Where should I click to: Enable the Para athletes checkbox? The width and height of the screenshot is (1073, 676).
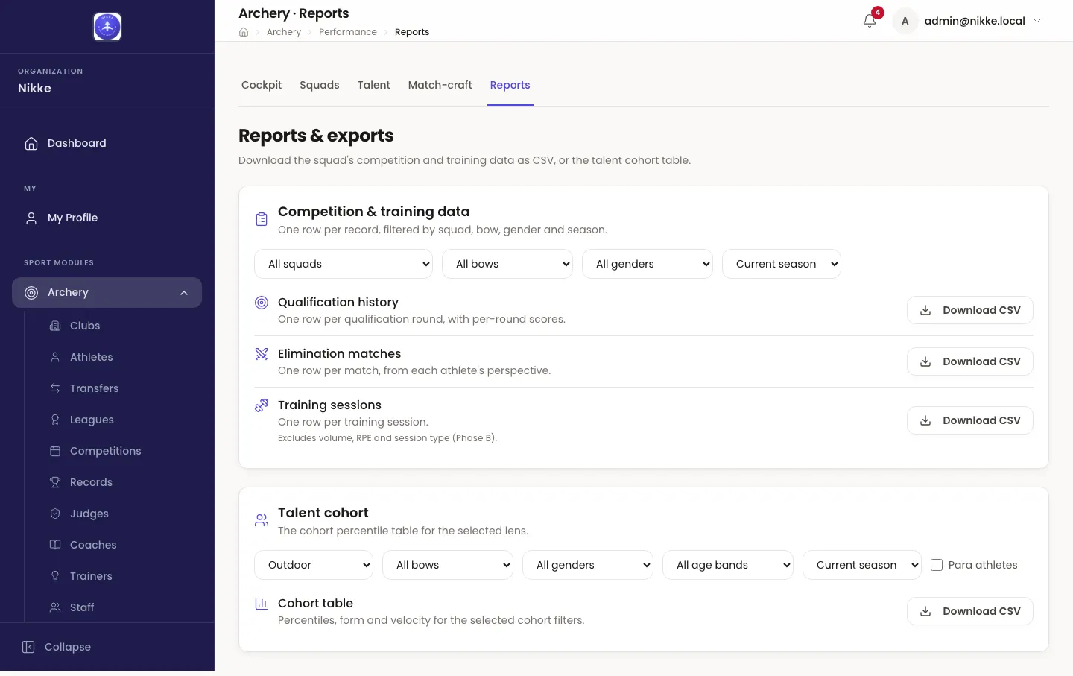pyautogui.click(x=937, y=565)
